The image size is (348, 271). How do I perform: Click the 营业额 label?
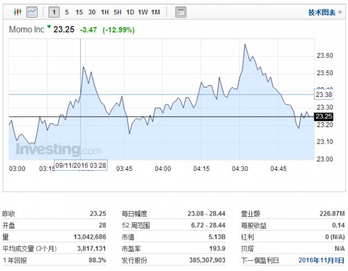click(x=251, y=213)
